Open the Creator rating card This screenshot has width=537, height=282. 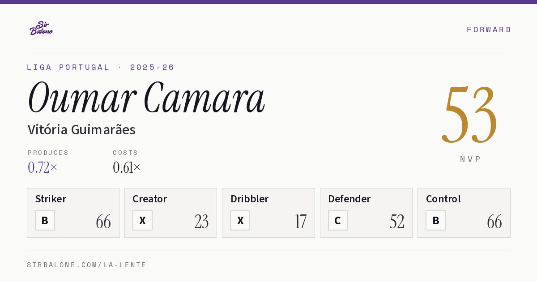pos(170,213)
